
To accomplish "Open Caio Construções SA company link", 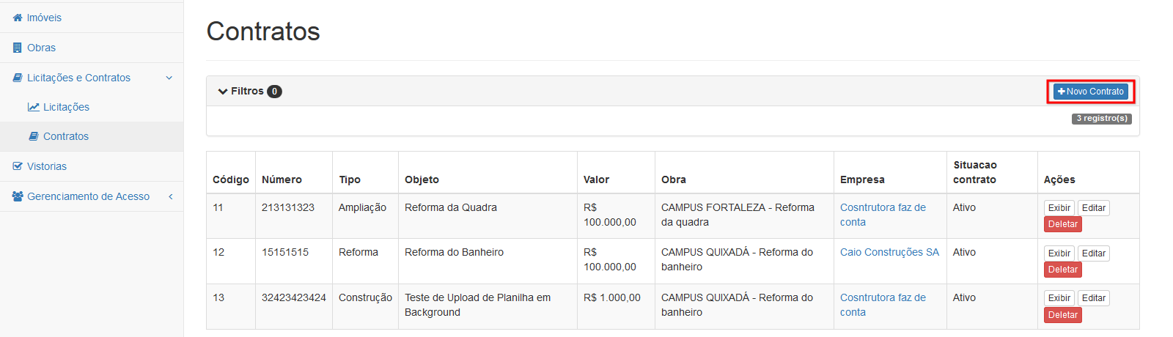I will pos(889,252).
